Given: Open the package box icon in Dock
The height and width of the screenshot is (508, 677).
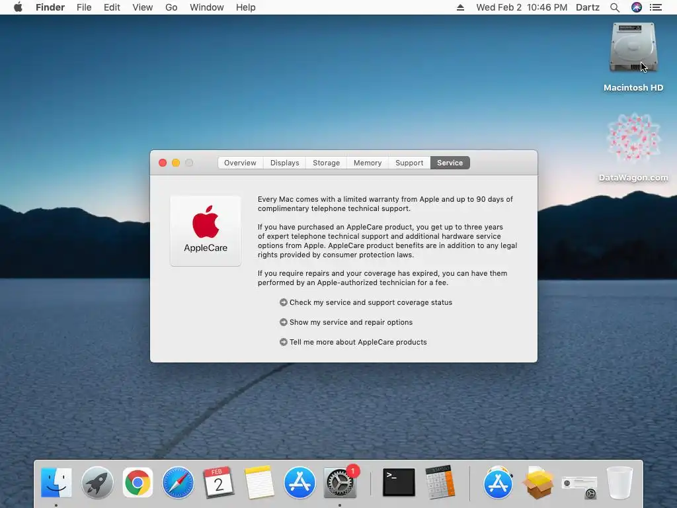Looking at the screenshot, I should pos(538,483).
